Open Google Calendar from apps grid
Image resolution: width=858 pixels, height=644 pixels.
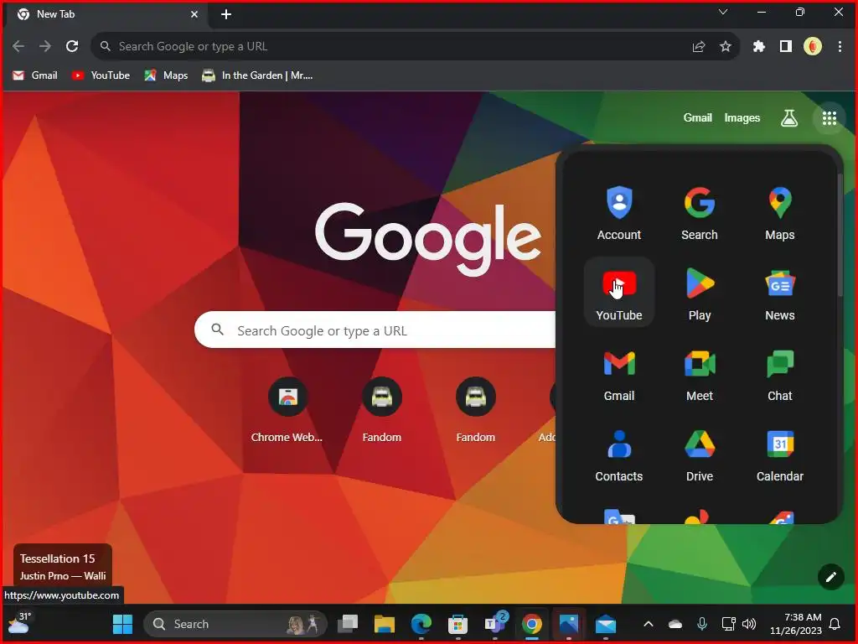[780, 454]
